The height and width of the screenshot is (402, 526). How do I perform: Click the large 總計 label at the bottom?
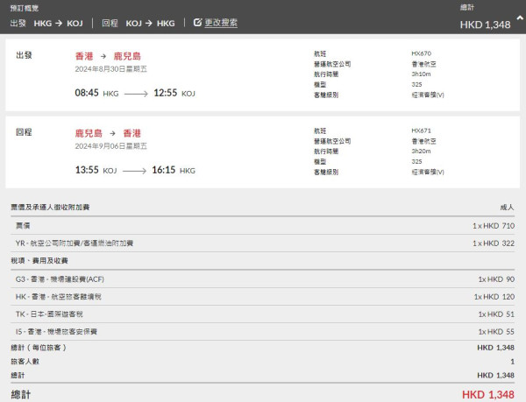coord(21,394)
